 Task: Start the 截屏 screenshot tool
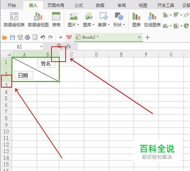[x=104, y=19]
